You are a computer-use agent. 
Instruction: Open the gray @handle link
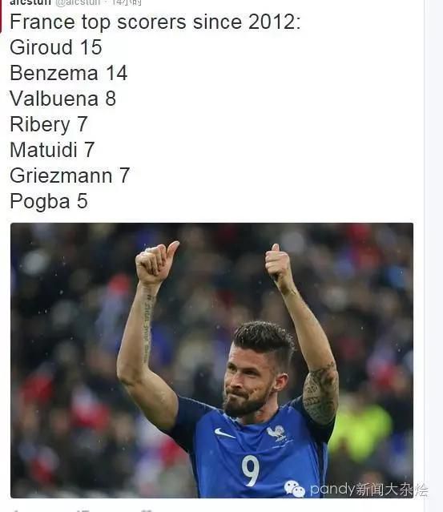pos(78,2)
